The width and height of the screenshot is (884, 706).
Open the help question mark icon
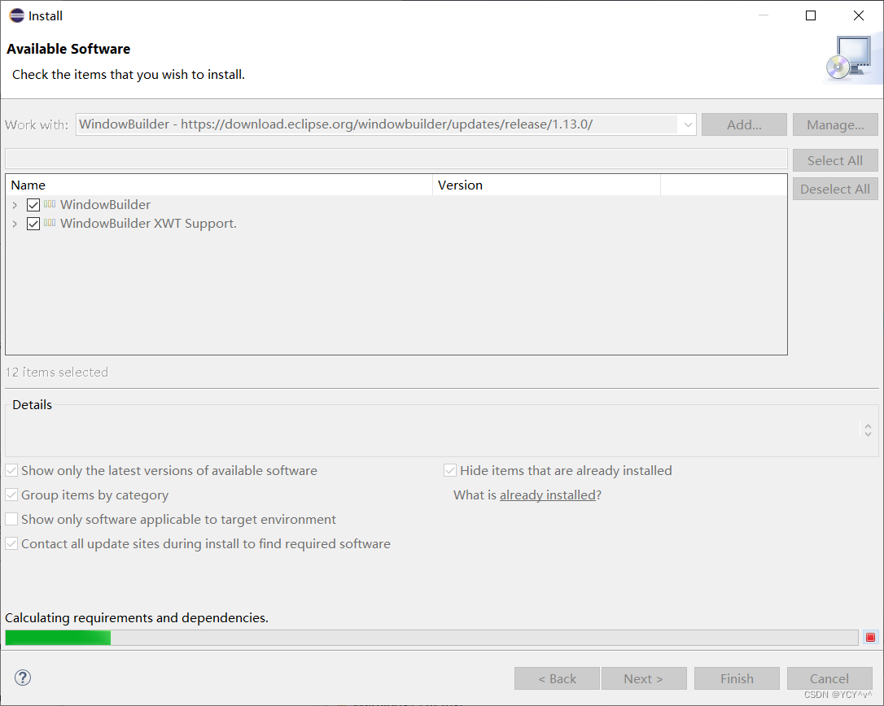[23, 678]
